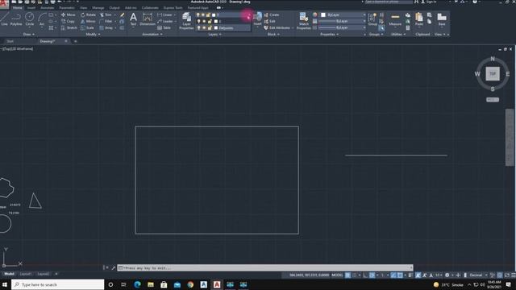Screen dimensions: 516x290
Task: Click the Table tool
Action: pyautogui.click(x=164, y=28)
